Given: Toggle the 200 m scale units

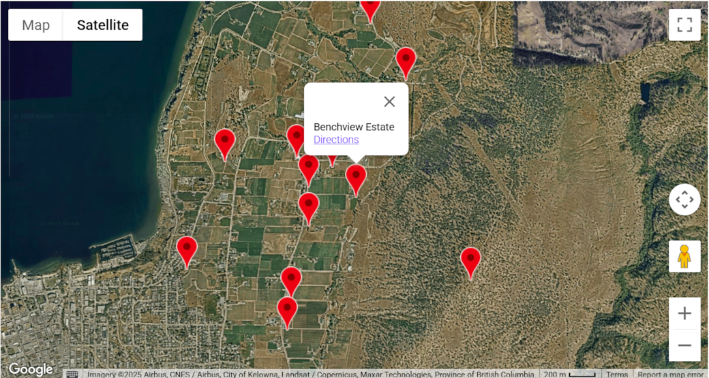Looking at the screenshot, I should click(569, 375).
